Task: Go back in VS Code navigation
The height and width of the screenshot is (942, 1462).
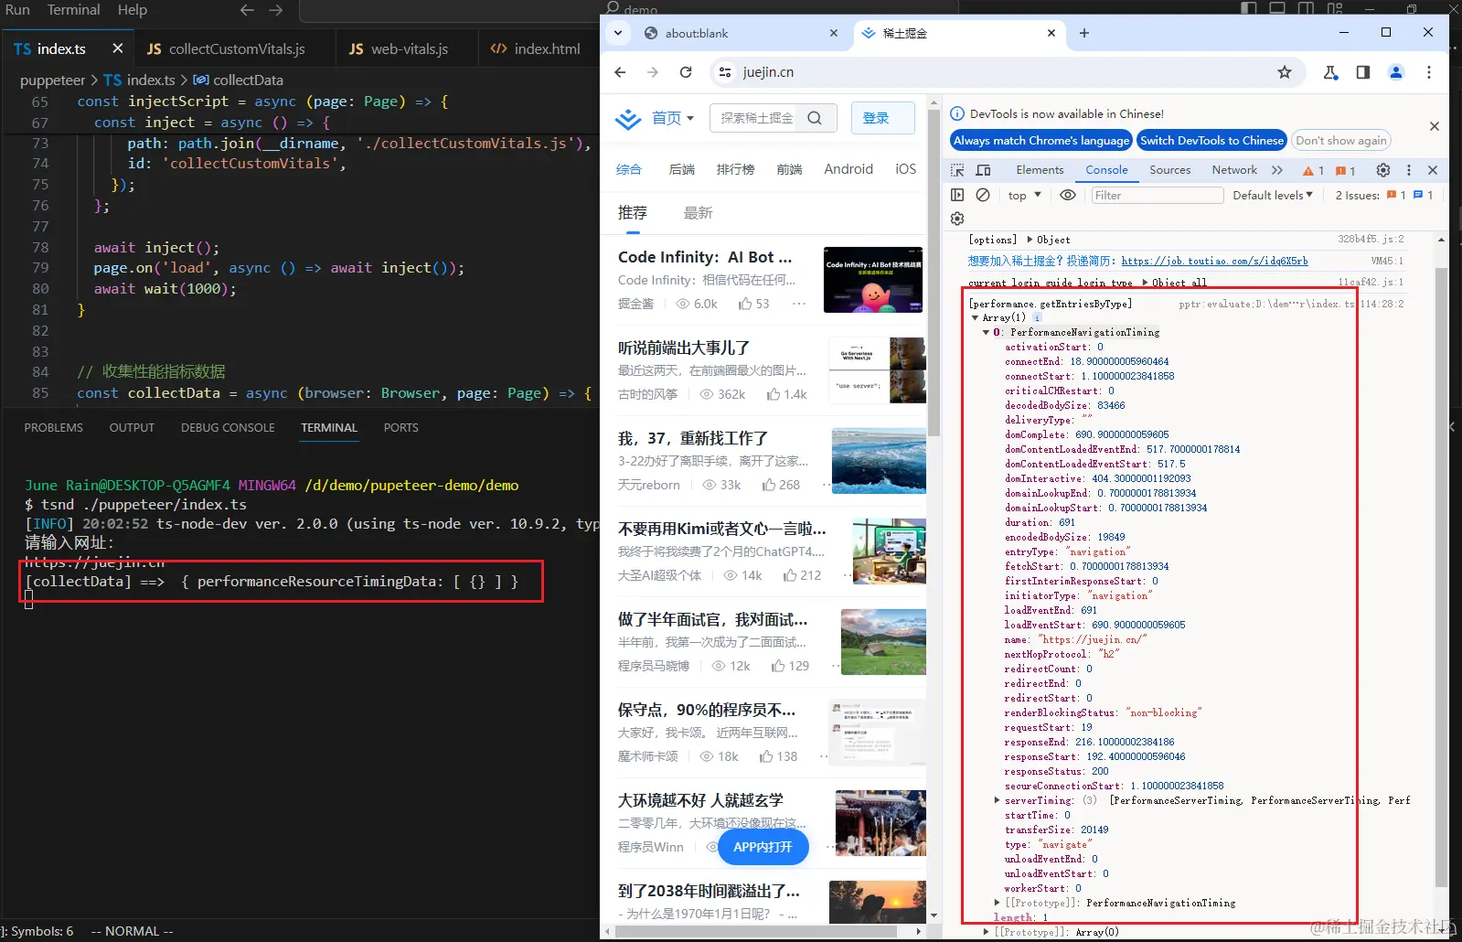Action: (247, 10)
